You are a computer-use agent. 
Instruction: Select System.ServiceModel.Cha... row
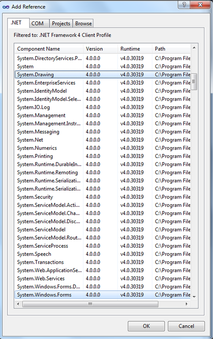[x=103, y=213]
